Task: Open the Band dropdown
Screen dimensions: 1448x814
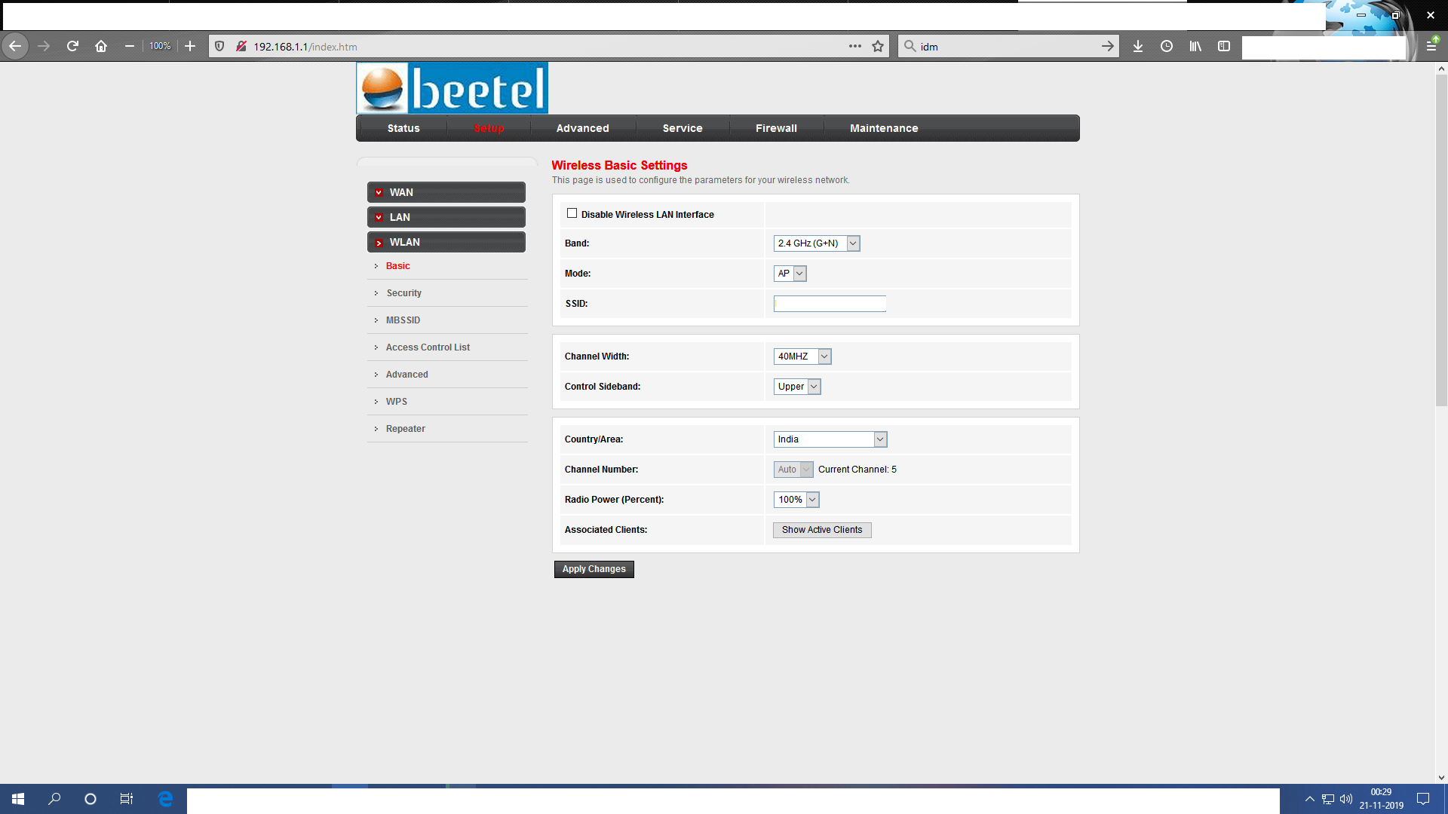Action: click(816, 243)
